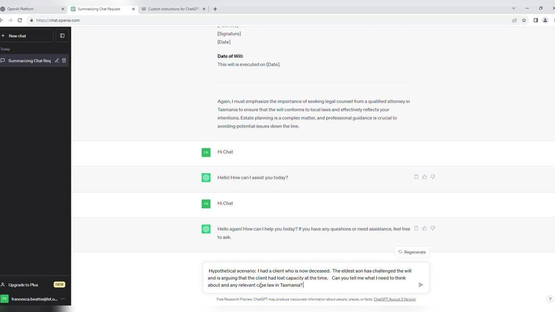
Task: Thumbs down the 'Hello again!' reply
Action: tap(433, 228)
